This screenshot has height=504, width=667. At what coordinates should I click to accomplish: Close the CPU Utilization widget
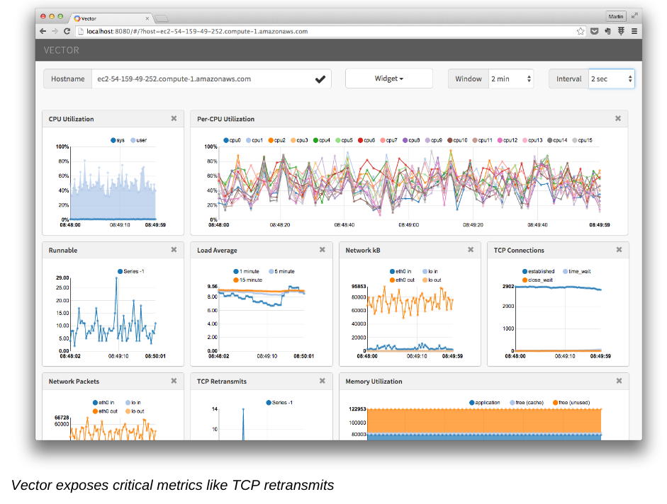tap(174, 119)
